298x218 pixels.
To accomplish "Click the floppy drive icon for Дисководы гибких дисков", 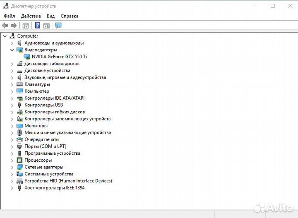I will point(19,64).
